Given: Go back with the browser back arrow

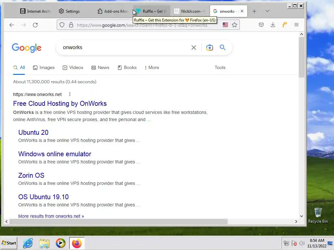Looking at the screenshot, I should click(12, 25).
